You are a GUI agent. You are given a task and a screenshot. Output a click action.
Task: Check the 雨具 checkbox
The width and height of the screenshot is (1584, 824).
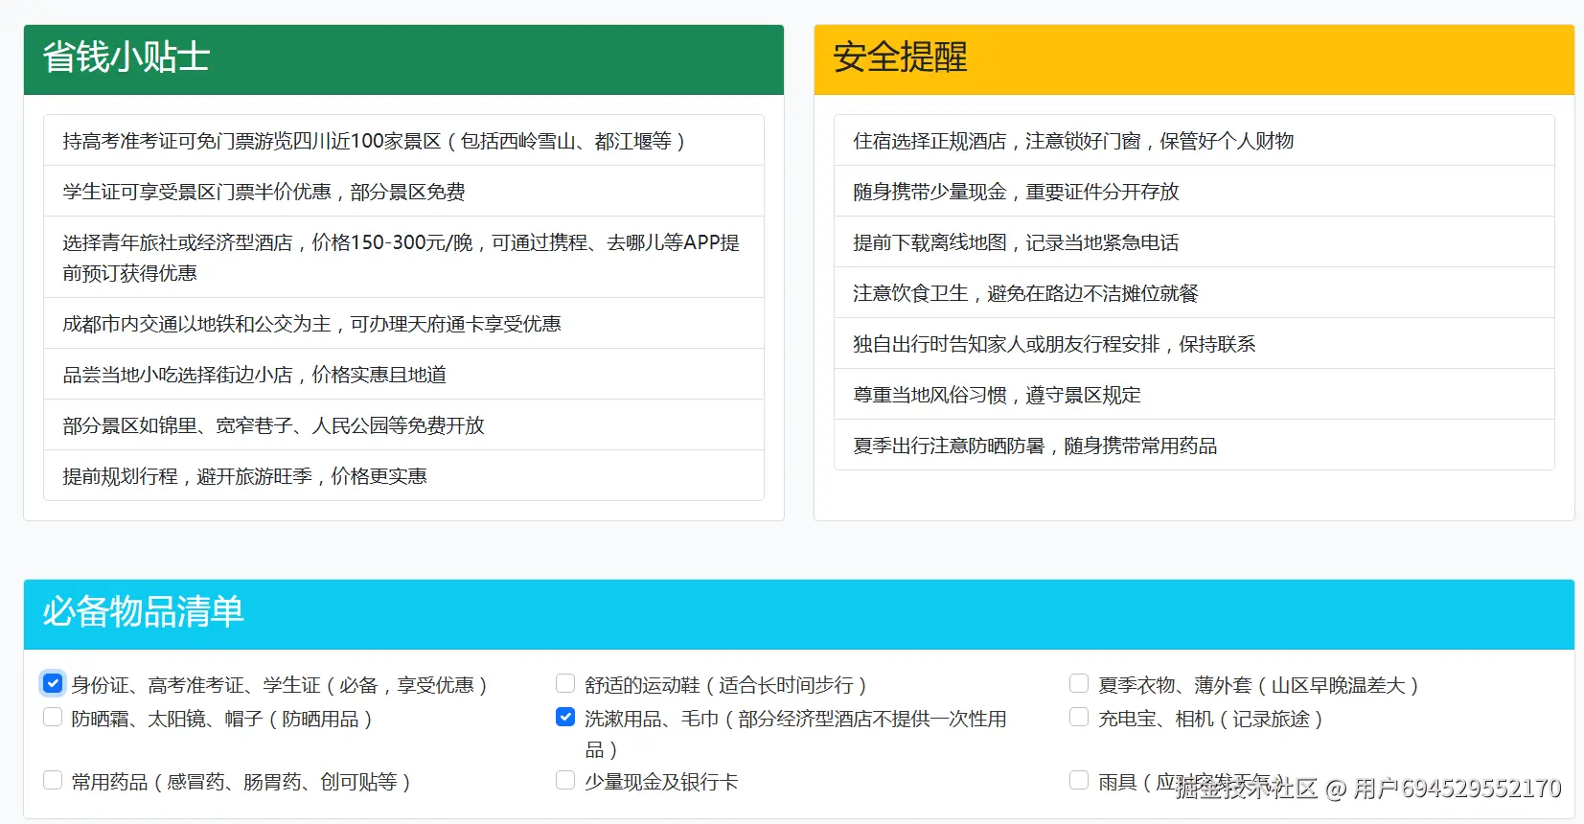pyautogui.click(x=1079, y=780)
